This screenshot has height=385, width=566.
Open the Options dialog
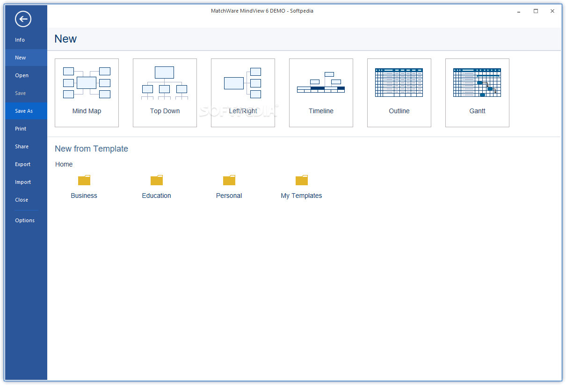click(x=26, y=220)
